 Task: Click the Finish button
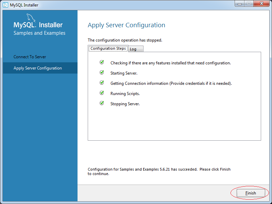[x=251, y=193]
